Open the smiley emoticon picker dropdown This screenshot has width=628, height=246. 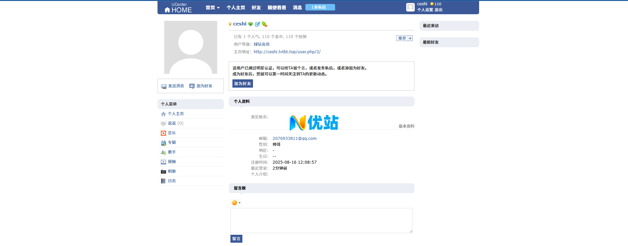[236, 203]
